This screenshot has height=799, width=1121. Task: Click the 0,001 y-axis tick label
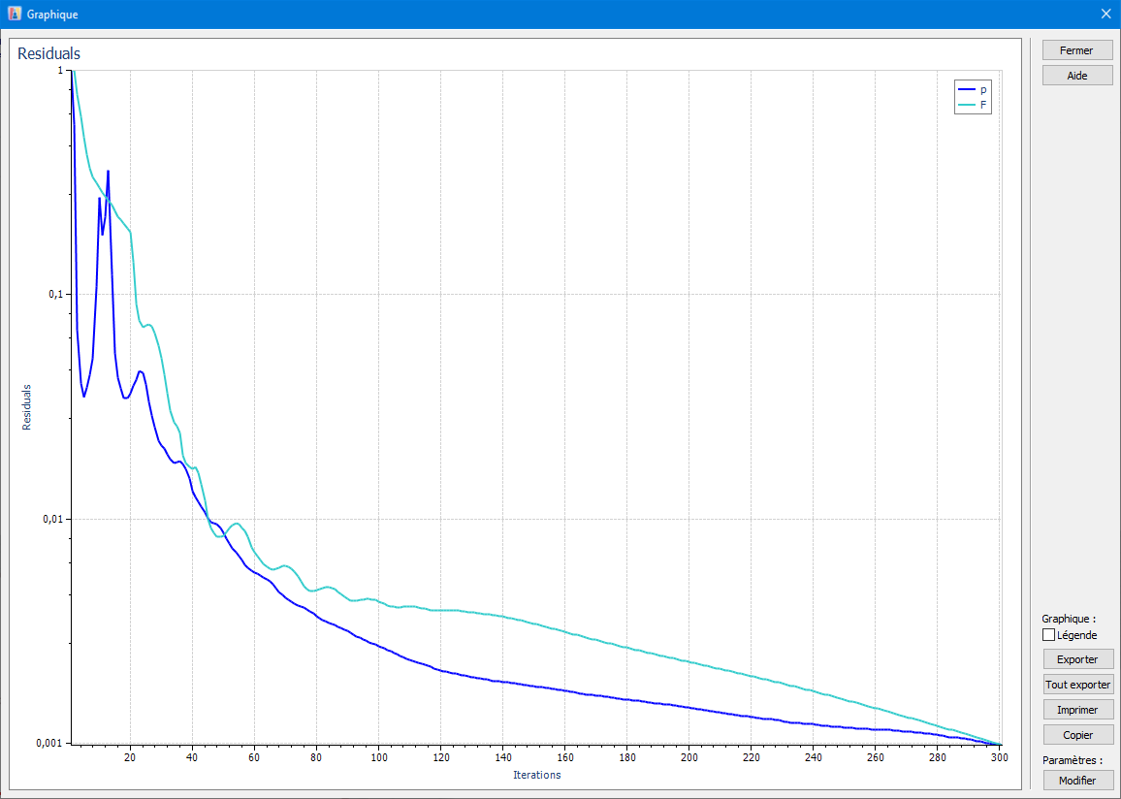coord(50,744)
